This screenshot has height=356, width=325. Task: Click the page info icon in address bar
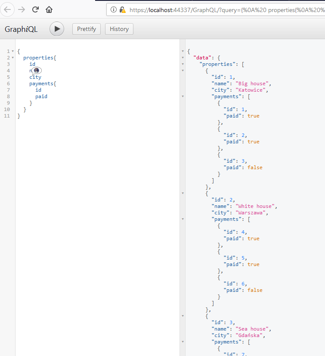point(113,9)
